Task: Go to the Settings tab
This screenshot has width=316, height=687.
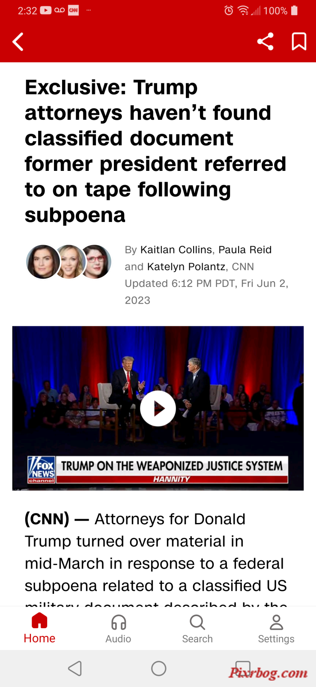Action: [x=276, y=629]
